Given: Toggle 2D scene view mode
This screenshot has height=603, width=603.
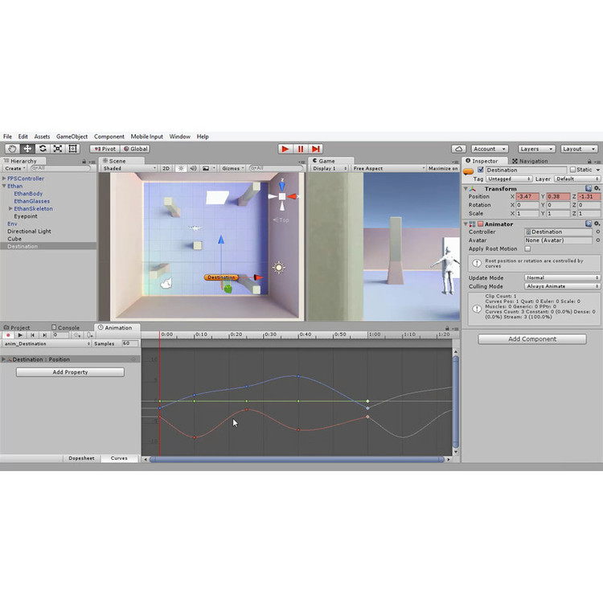Looking at the screenshot, I should click(x=166, y=169).
